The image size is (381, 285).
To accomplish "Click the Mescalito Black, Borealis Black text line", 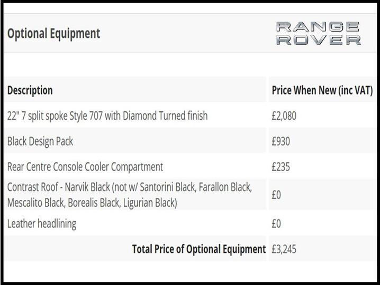I will pos(92,203).
